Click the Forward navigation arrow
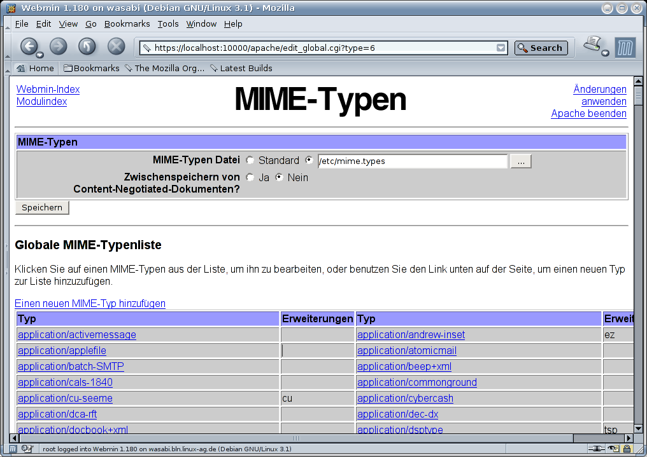Viewport: 647px width, 457px height. coord(58,46)
